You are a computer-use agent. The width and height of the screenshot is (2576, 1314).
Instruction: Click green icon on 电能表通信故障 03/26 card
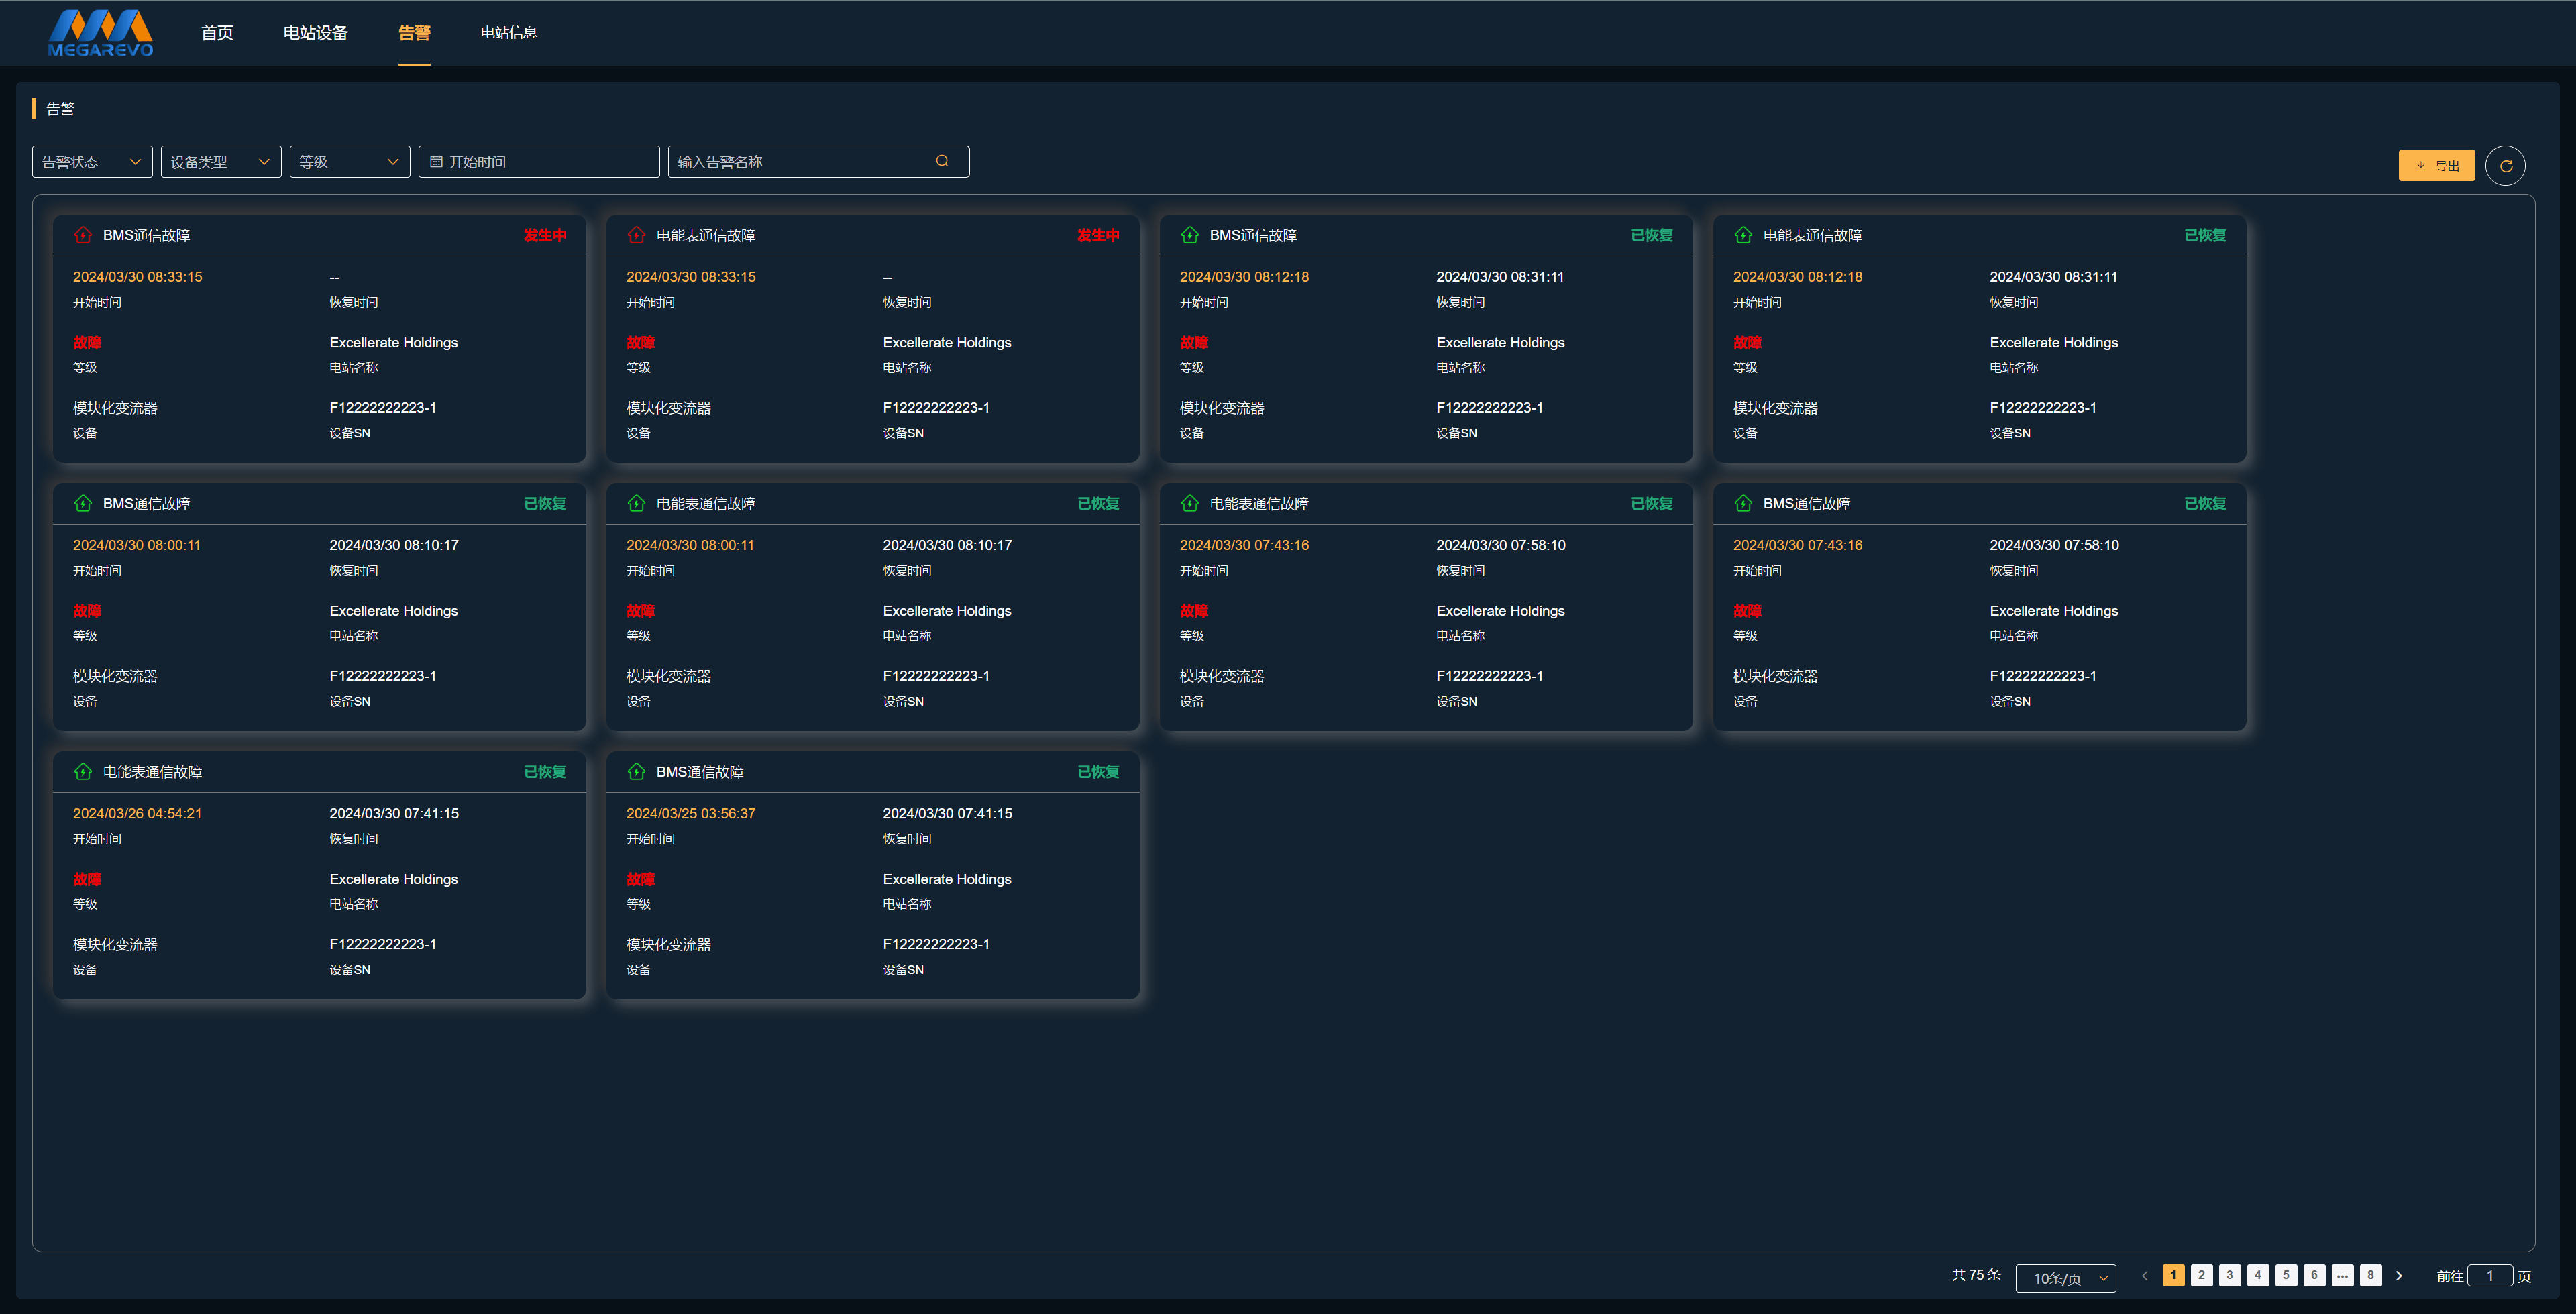pyautogui.click(x=83, y=771)
